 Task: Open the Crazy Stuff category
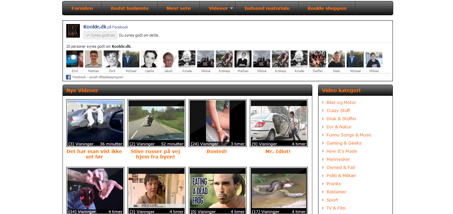click(338, 111)
